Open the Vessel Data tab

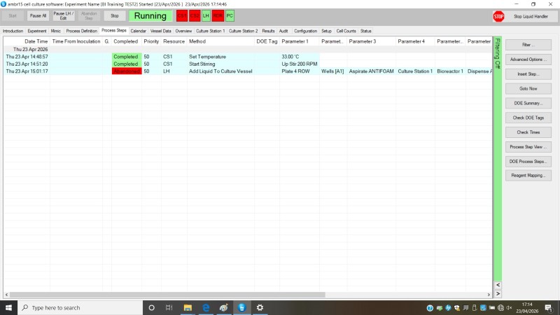[161, 31]
